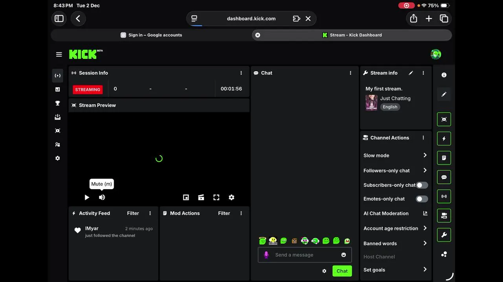
Task: Click the info icon in right rail
Action: coord(444,75)
